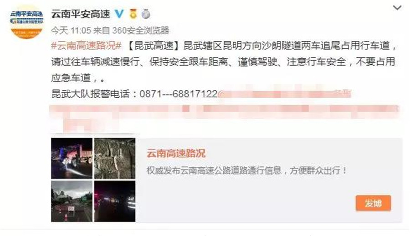Click the blue V verified badge
The height and width of the screenshot is (236, 410).
click(119, 14)
